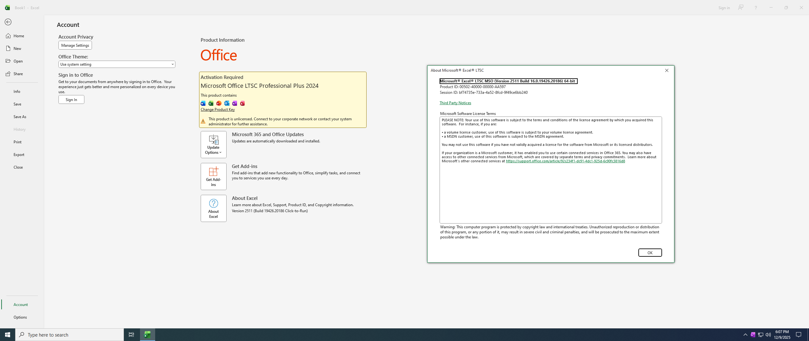Select Save As in sidebar
The image size is (809, 341).
[x=20, y=117]
